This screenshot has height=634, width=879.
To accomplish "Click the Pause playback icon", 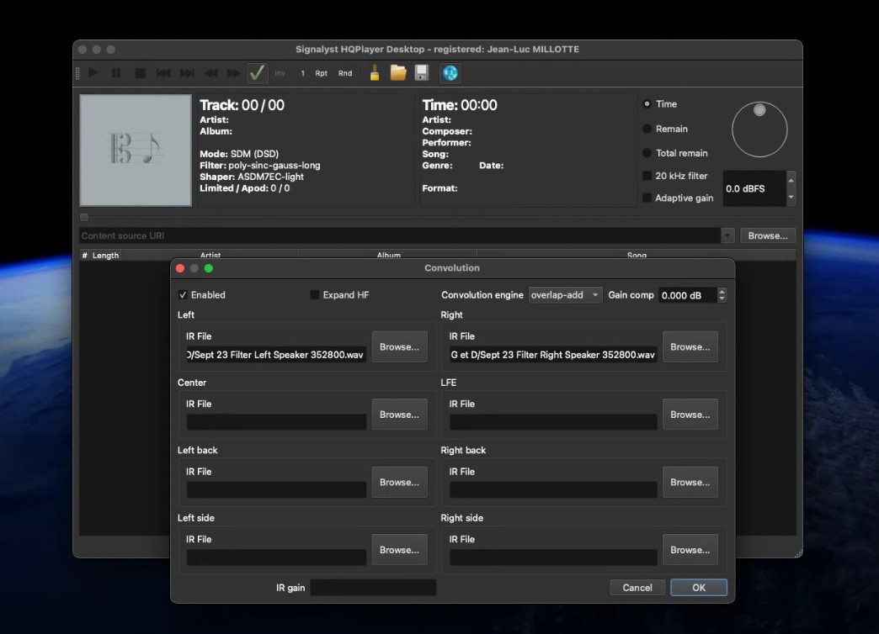I will tap(116, 73).
